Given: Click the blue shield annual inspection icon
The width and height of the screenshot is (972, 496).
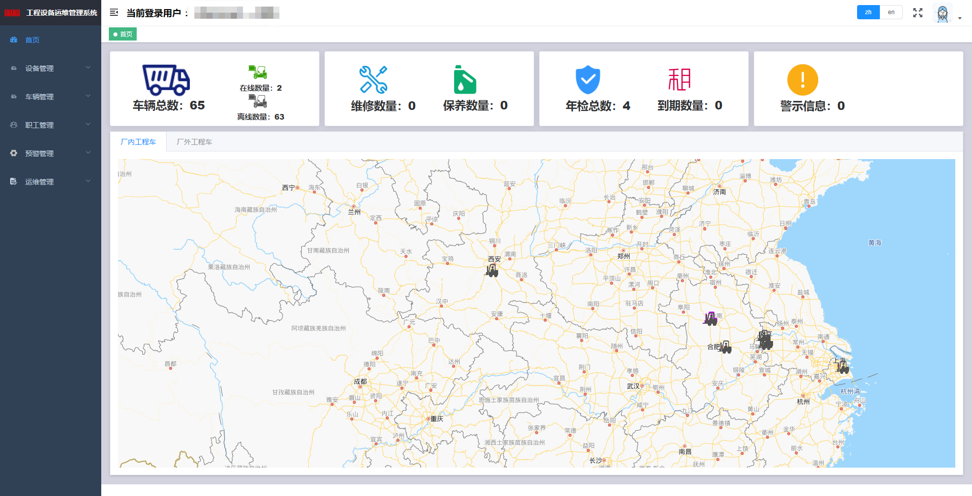Looking at the screenshot, I should pos(588,80).
